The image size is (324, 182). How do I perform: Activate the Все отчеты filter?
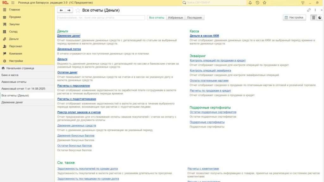(157, 18)
